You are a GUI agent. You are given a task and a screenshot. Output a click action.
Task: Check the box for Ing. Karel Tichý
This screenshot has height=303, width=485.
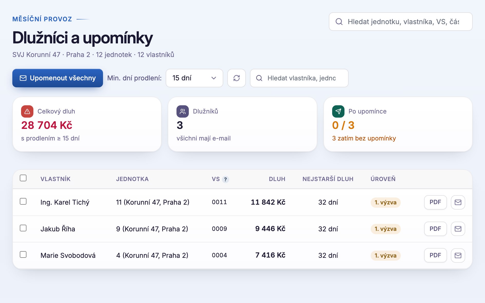[23, 201]
